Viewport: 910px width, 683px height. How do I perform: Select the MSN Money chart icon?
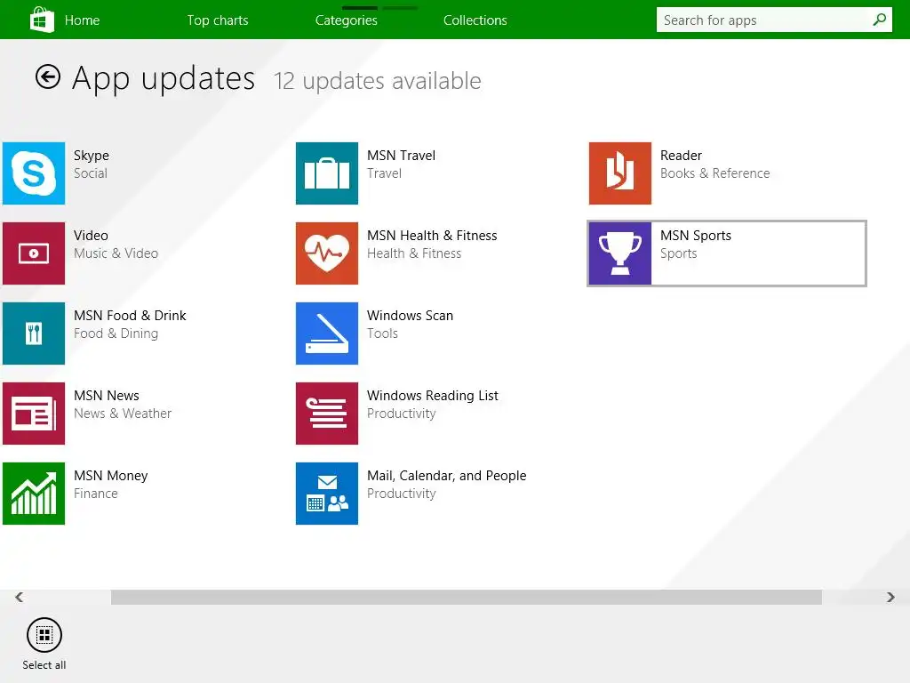(x=34, y=494)
